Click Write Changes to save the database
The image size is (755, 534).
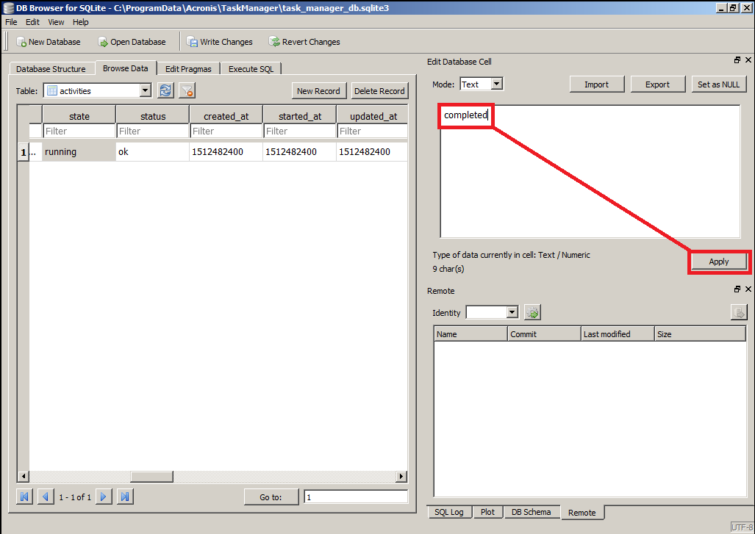pos(220,42)
